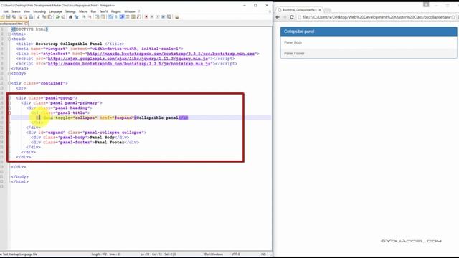
Task: Click the Close document toolbar icon
Action: (x=19, y=17)
